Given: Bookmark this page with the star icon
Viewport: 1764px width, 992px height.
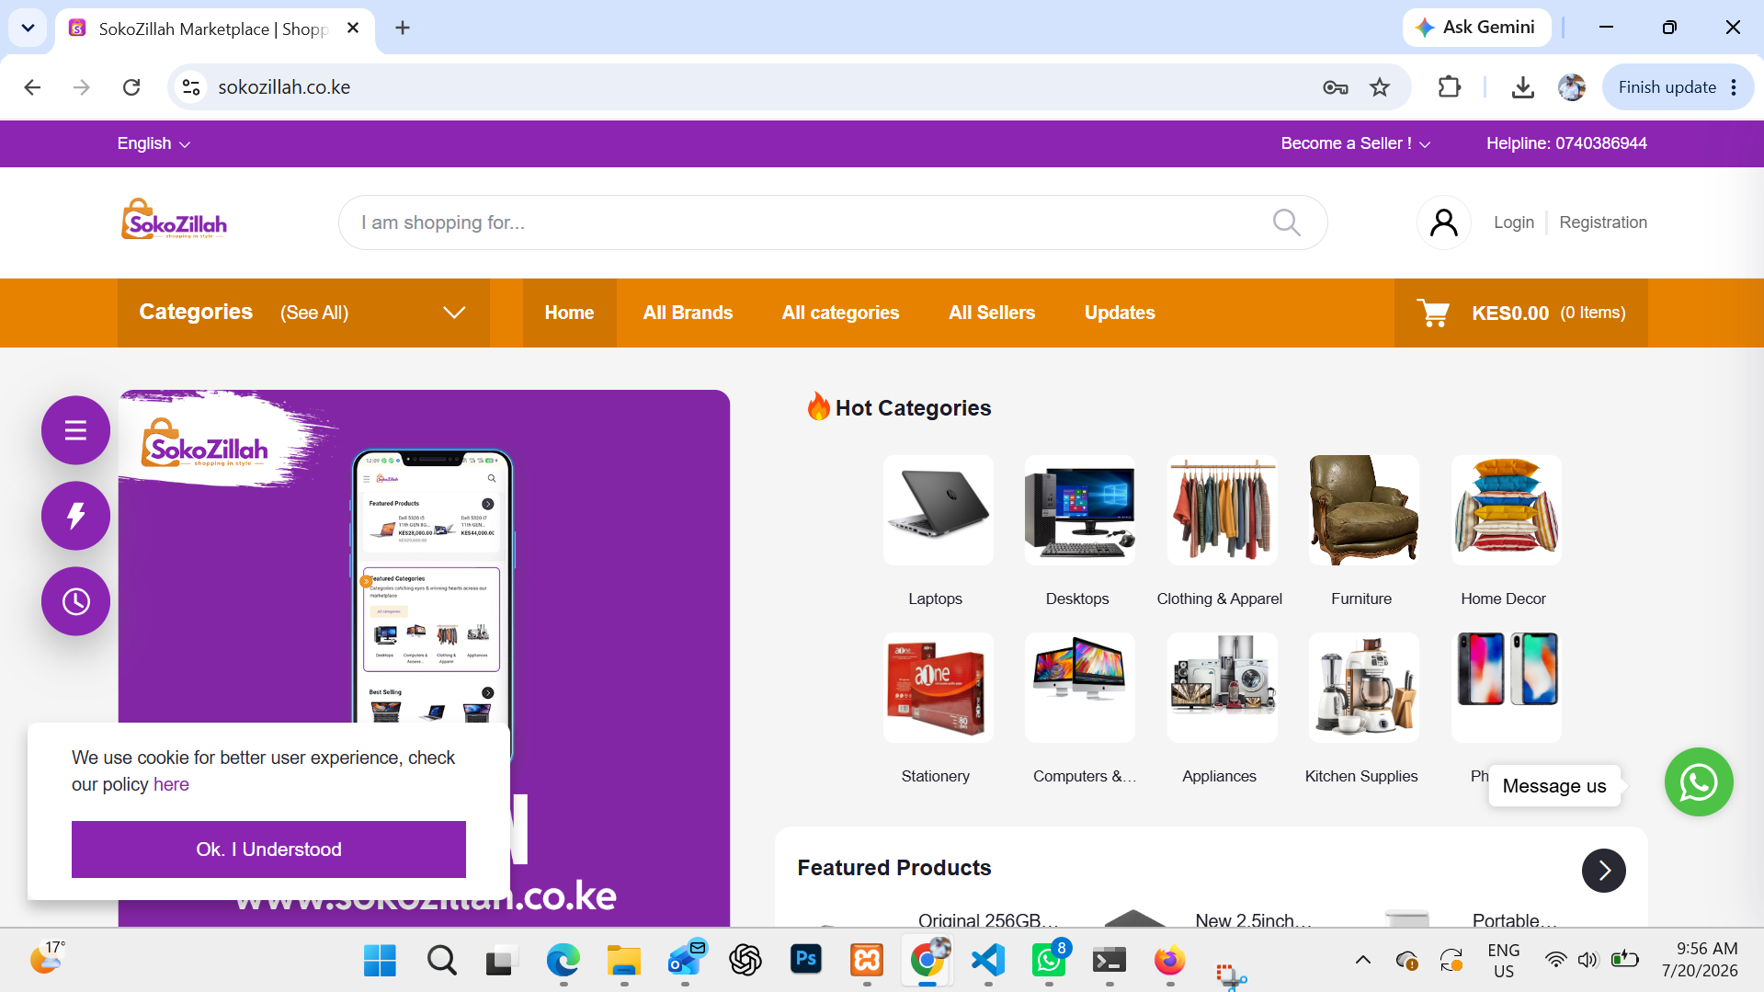Looking at the screenshot, I should [x=1380, y=87].
